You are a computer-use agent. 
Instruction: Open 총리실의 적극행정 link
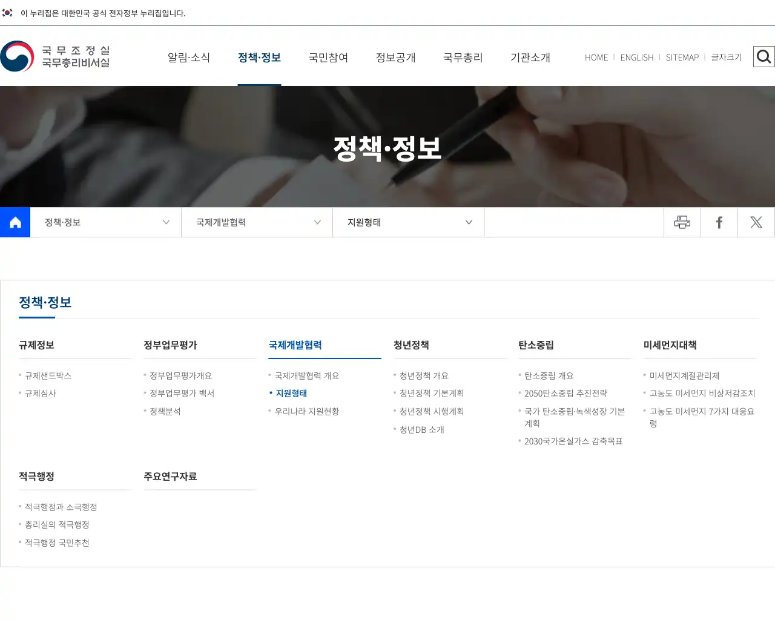[57, 524]
